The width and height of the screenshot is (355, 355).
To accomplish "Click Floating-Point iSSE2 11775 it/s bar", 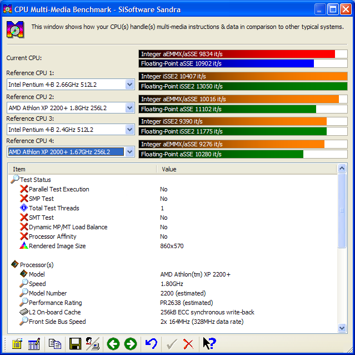I will [243, 131].
